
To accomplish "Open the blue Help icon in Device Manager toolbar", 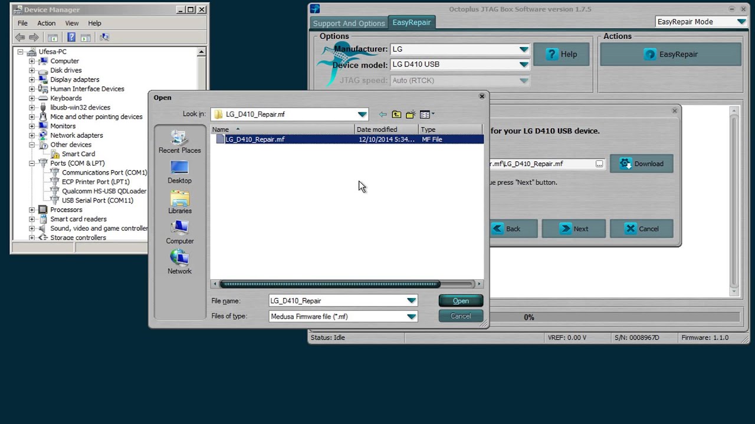I will [x=71, y=37].
